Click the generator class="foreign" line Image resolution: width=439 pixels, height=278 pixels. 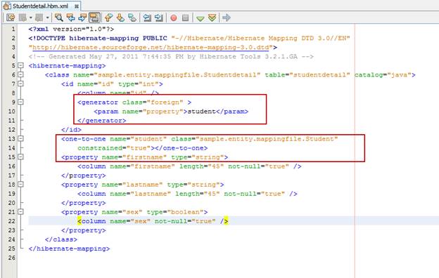point(134,102)
